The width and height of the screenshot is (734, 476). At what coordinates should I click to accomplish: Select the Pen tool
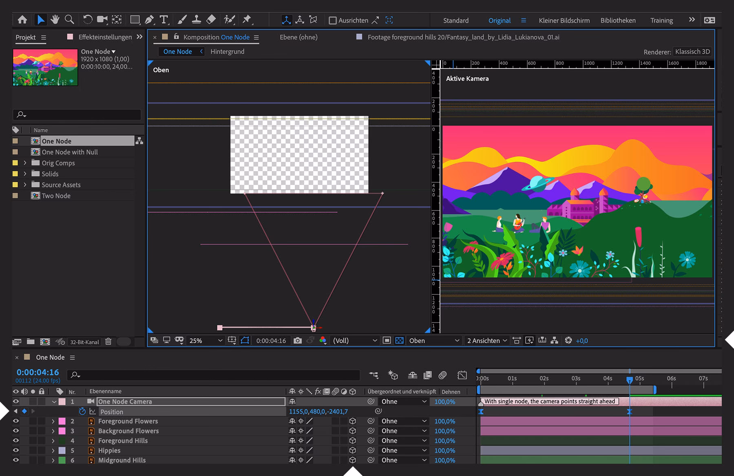coord(149,19)
